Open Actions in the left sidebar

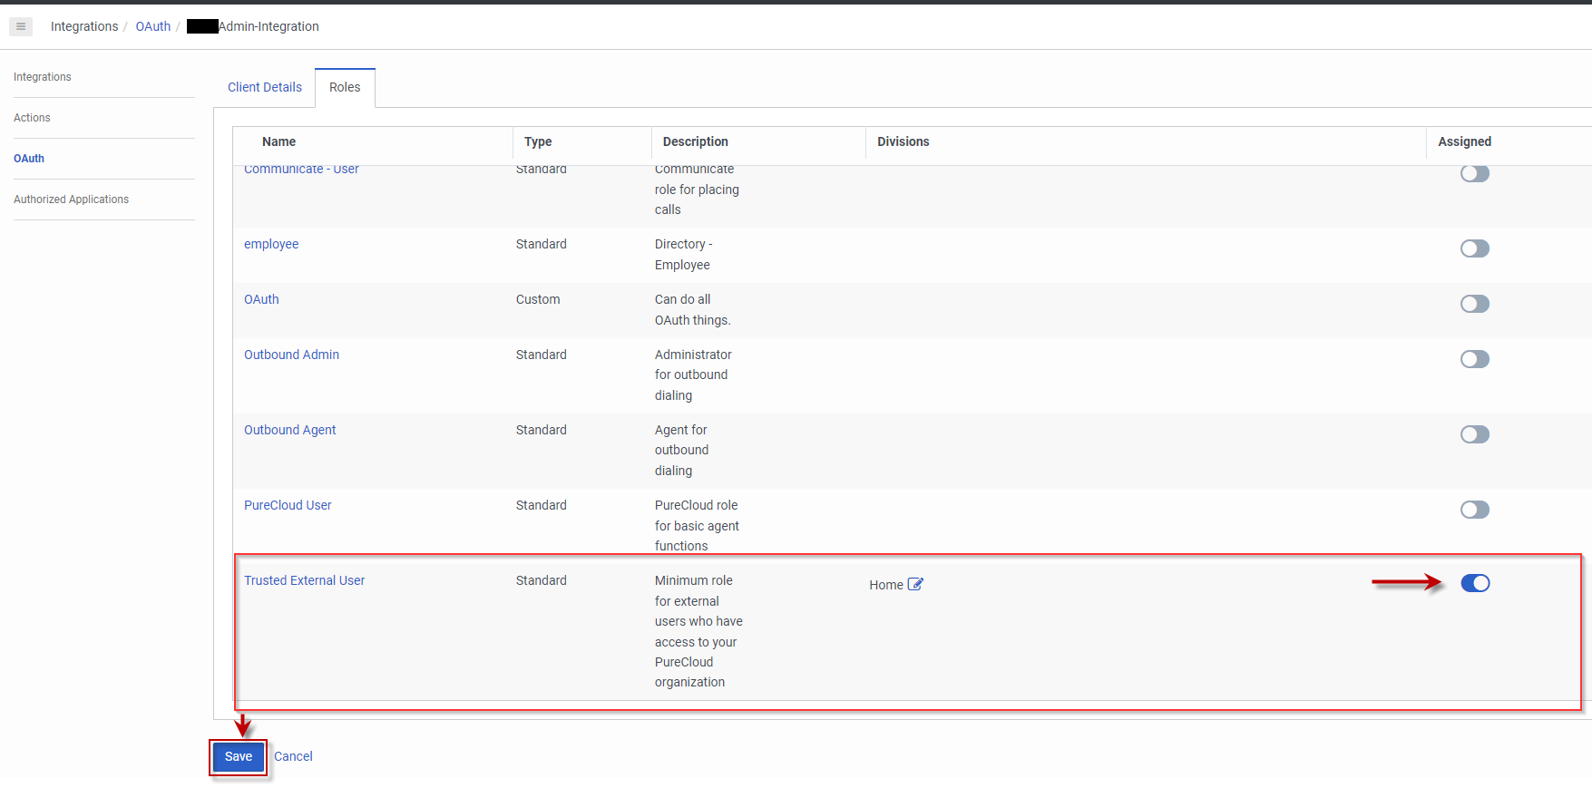tap(32, 118)
